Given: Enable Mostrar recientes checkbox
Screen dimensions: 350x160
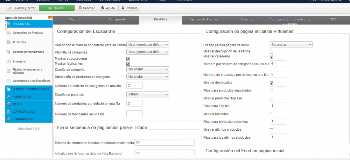Looking at the screenshot, I should pos(272,114).
